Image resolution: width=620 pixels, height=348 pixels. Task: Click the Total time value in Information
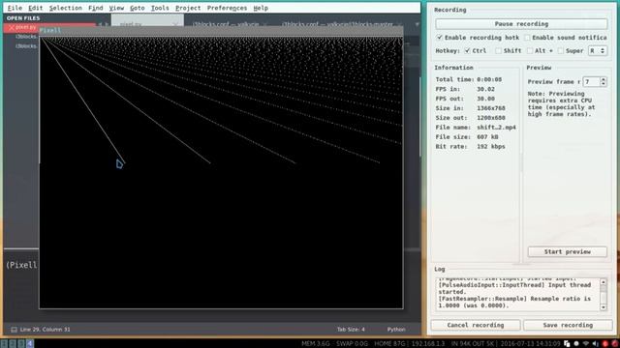(489, 79)
